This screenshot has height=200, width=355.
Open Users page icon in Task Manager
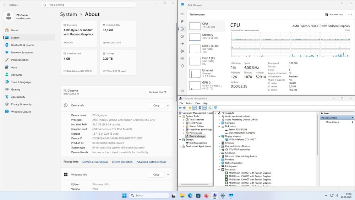pos(182,51)
